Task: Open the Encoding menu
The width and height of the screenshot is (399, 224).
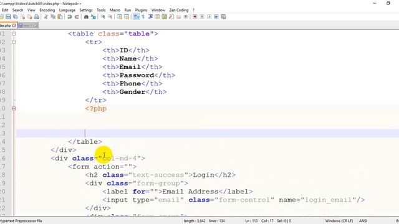Action: coord(47,10)
